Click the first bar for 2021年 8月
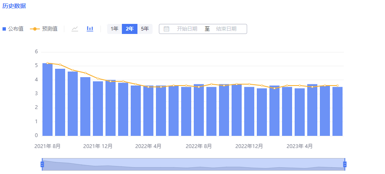The width and height of the screenshot is (385, 174). tap(47, 100)
